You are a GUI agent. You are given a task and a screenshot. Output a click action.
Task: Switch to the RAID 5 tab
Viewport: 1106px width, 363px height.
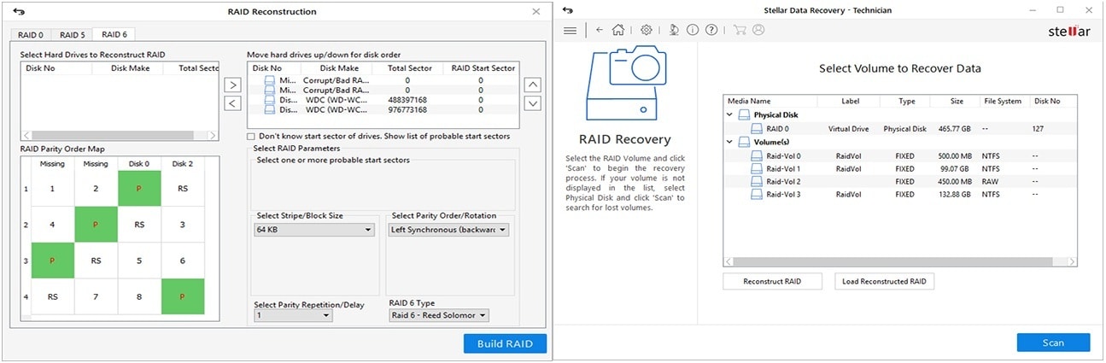click(x=72, y=35)
